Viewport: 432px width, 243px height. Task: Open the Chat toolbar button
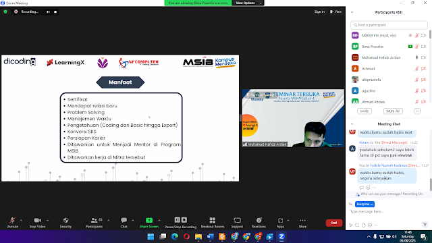point(124,222)
